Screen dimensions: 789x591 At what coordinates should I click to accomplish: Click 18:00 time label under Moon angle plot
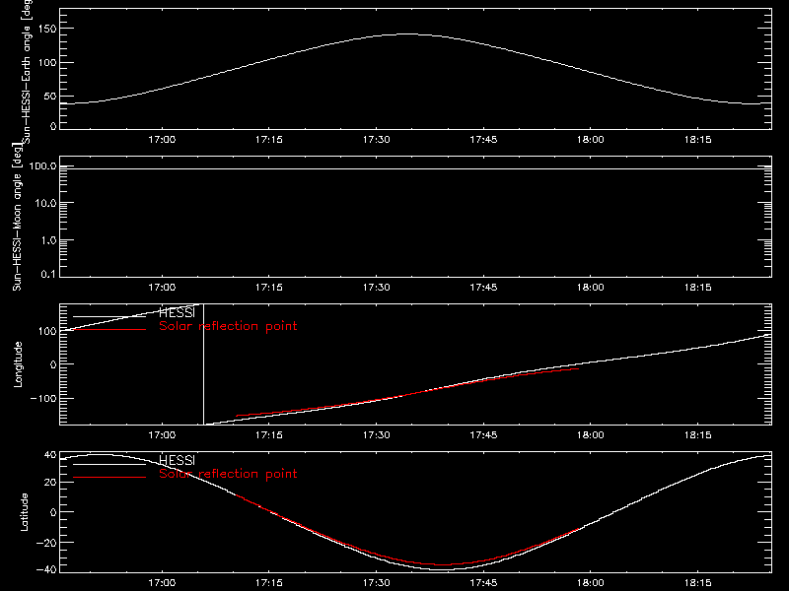pos(590,288)
